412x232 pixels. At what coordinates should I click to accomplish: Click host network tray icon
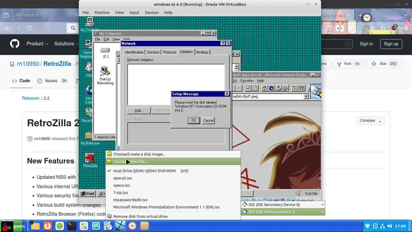[382, 226]
